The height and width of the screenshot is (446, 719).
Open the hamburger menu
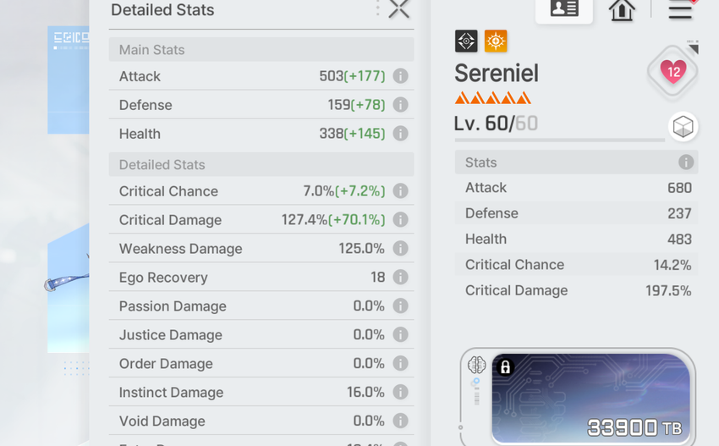point(680,10)
